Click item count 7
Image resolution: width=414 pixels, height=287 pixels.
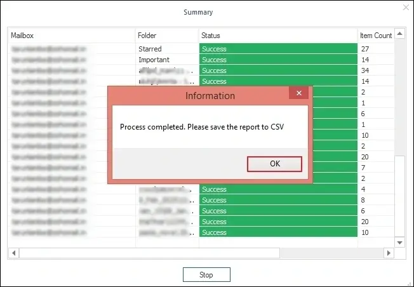[363, 168]
